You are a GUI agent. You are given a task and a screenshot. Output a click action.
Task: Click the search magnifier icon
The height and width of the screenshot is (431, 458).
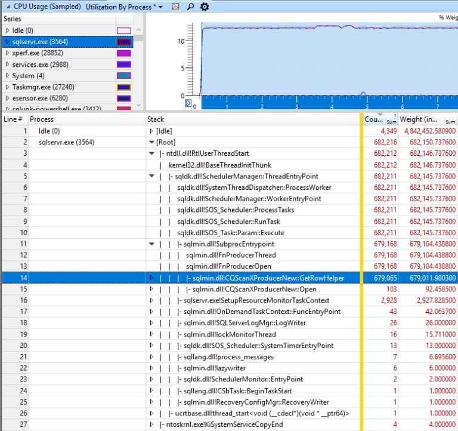click(190, 7)
